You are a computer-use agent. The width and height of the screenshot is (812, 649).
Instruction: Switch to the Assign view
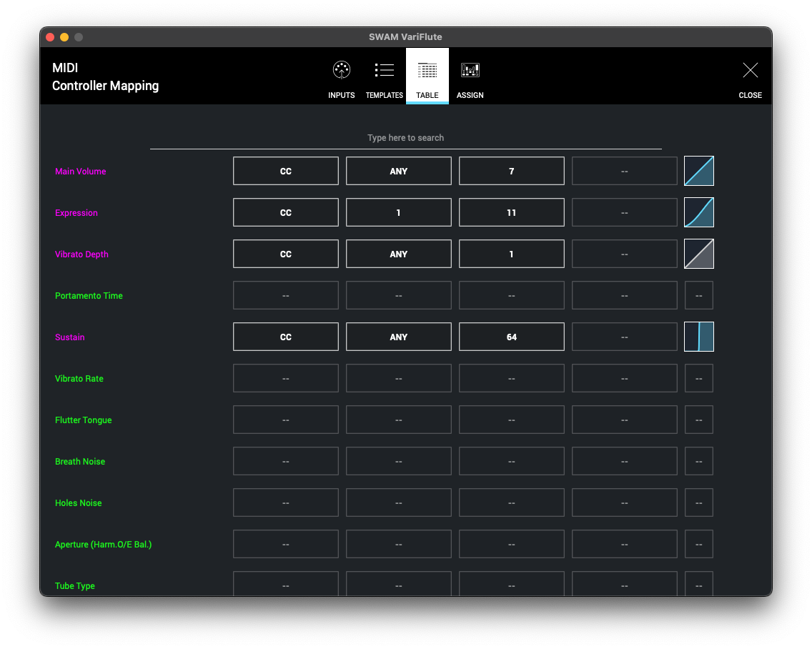click(470, 78)
